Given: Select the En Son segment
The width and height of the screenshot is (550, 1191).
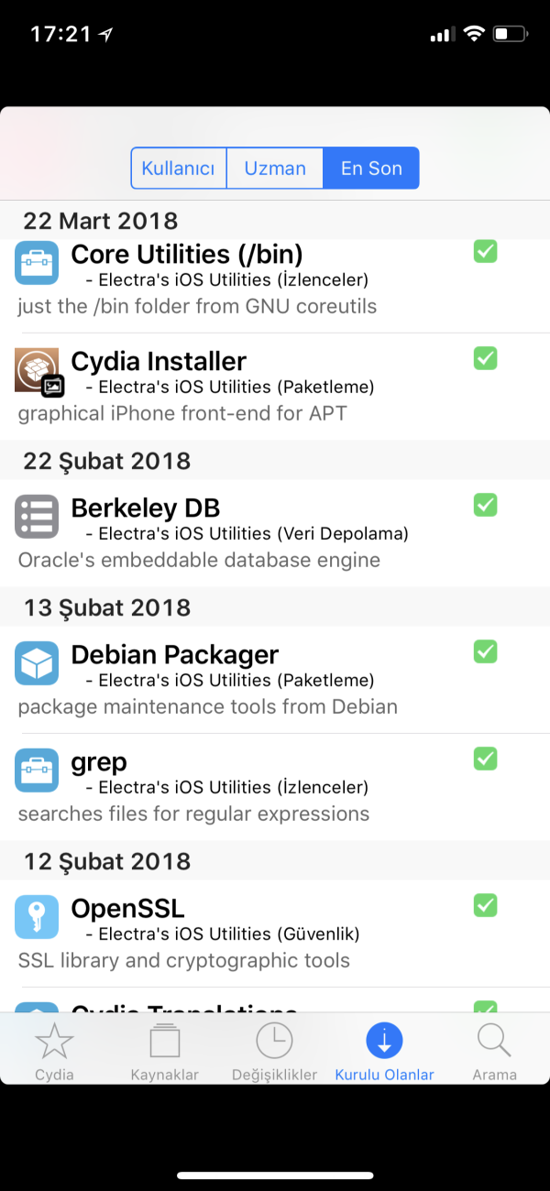Looking at the screenshot, I should coord(370,169).
